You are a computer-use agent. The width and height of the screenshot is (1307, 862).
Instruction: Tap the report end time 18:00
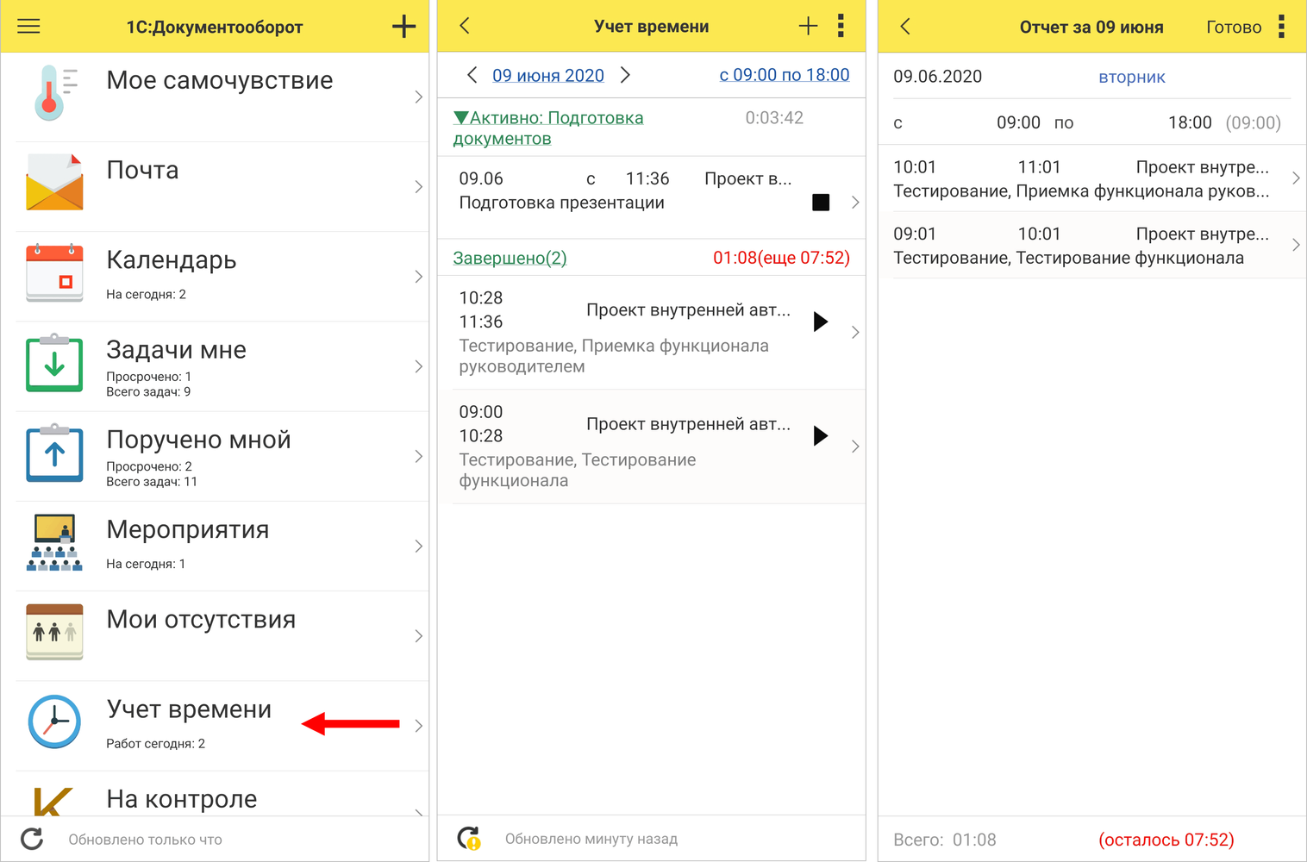(1190, 122)
